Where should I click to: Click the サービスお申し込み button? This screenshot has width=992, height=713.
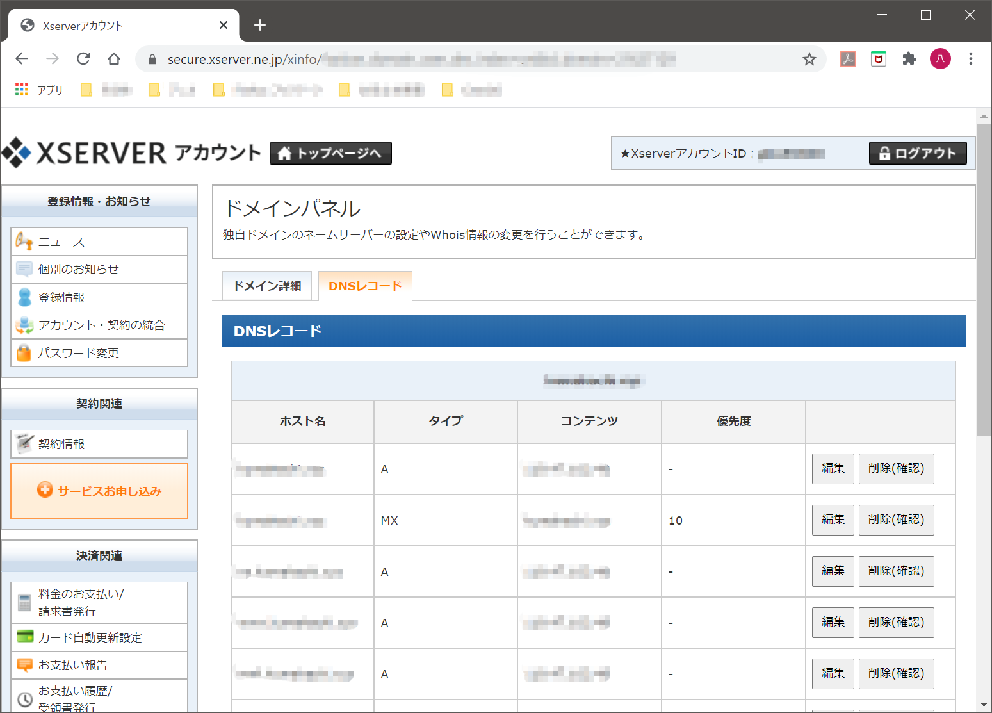click(x=99, y=491)
